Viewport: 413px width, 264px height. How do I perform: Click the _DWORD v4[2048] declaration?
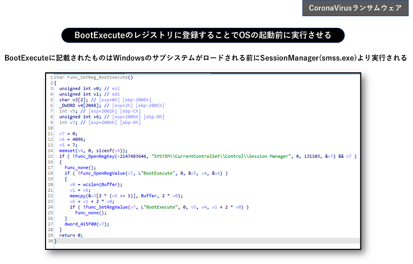pos(78,105)
